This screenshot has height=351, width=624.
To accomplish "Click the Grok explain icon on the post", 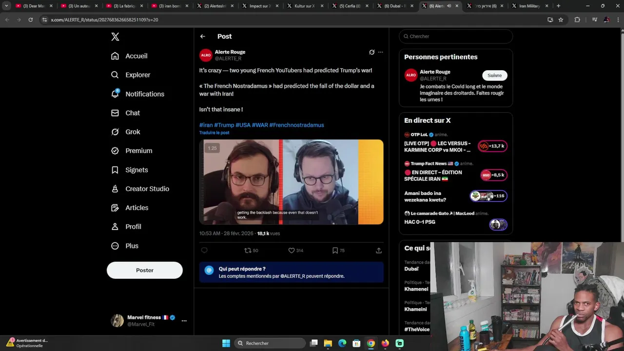I will [372, 52].
